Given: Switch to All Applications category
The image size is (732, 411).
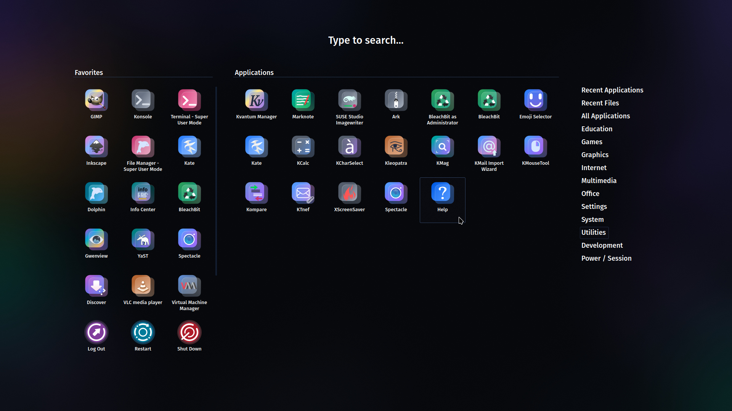Looking at the screenshot, I should coord(605,116).
